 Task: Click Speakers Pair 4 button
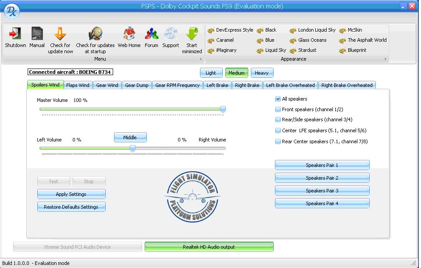[x=322, y=203]
